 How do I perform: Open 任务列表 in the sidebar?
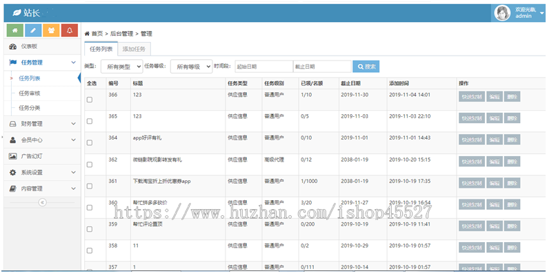(x=30, y=78)
